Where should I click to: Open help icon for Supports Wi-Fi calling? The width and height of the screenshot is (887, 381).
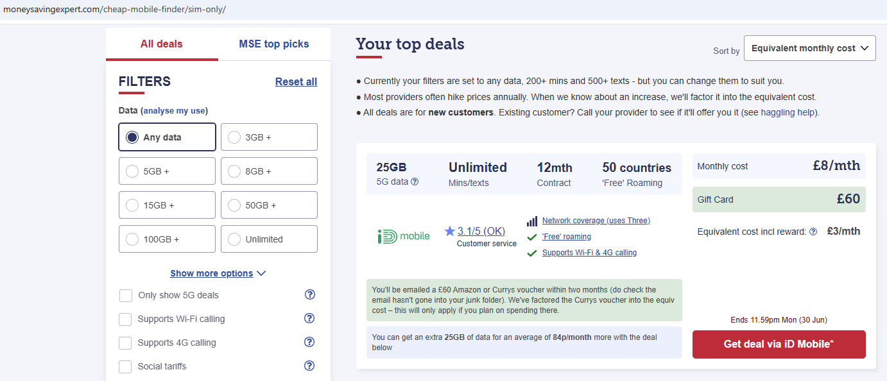(x=310, y=318)
